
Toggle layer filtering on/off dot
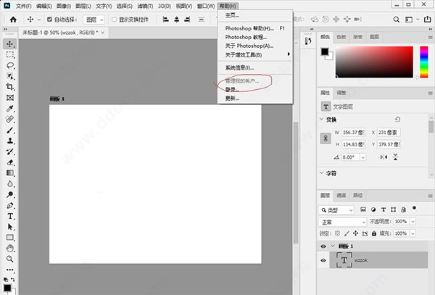[414, 208]
